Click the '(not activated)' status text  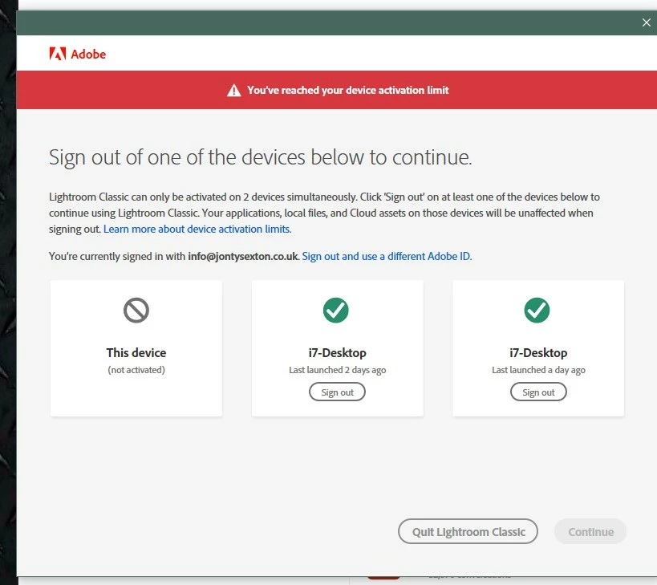pyautogui.click(x=136, y=370)
